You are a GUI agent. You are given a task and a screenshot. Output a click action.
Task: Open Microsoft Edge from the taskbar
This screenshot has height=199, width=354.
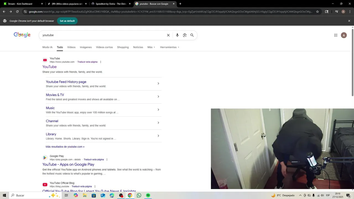click(112, 195)
